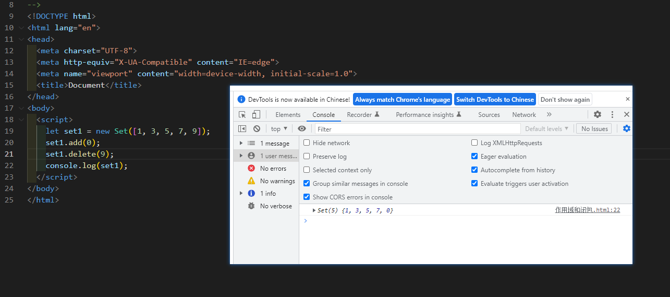
Task: Clear the console with the ban icon
Action: (257, 129)
